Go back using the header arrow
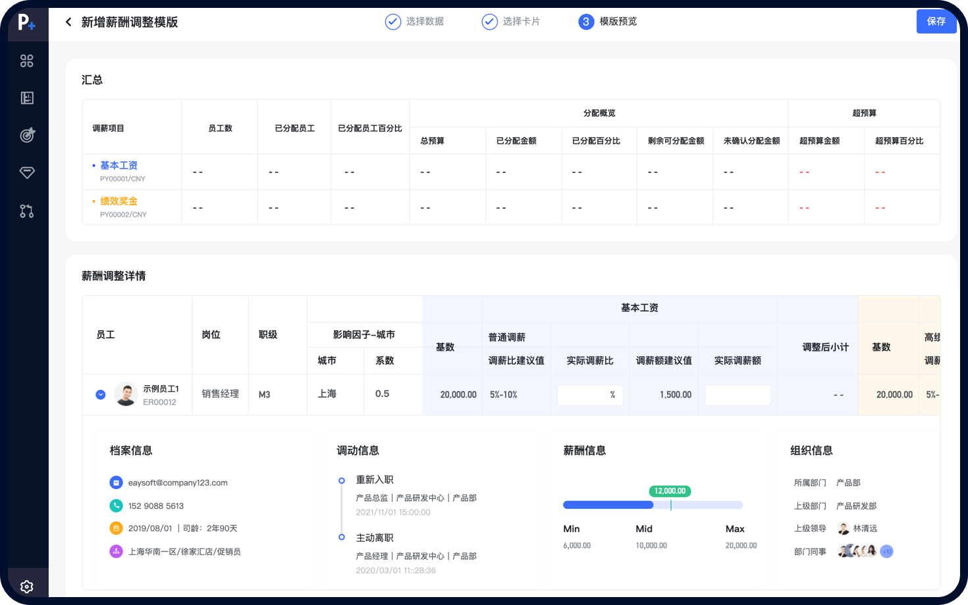968x605 pixels. [x=68, y=22]
